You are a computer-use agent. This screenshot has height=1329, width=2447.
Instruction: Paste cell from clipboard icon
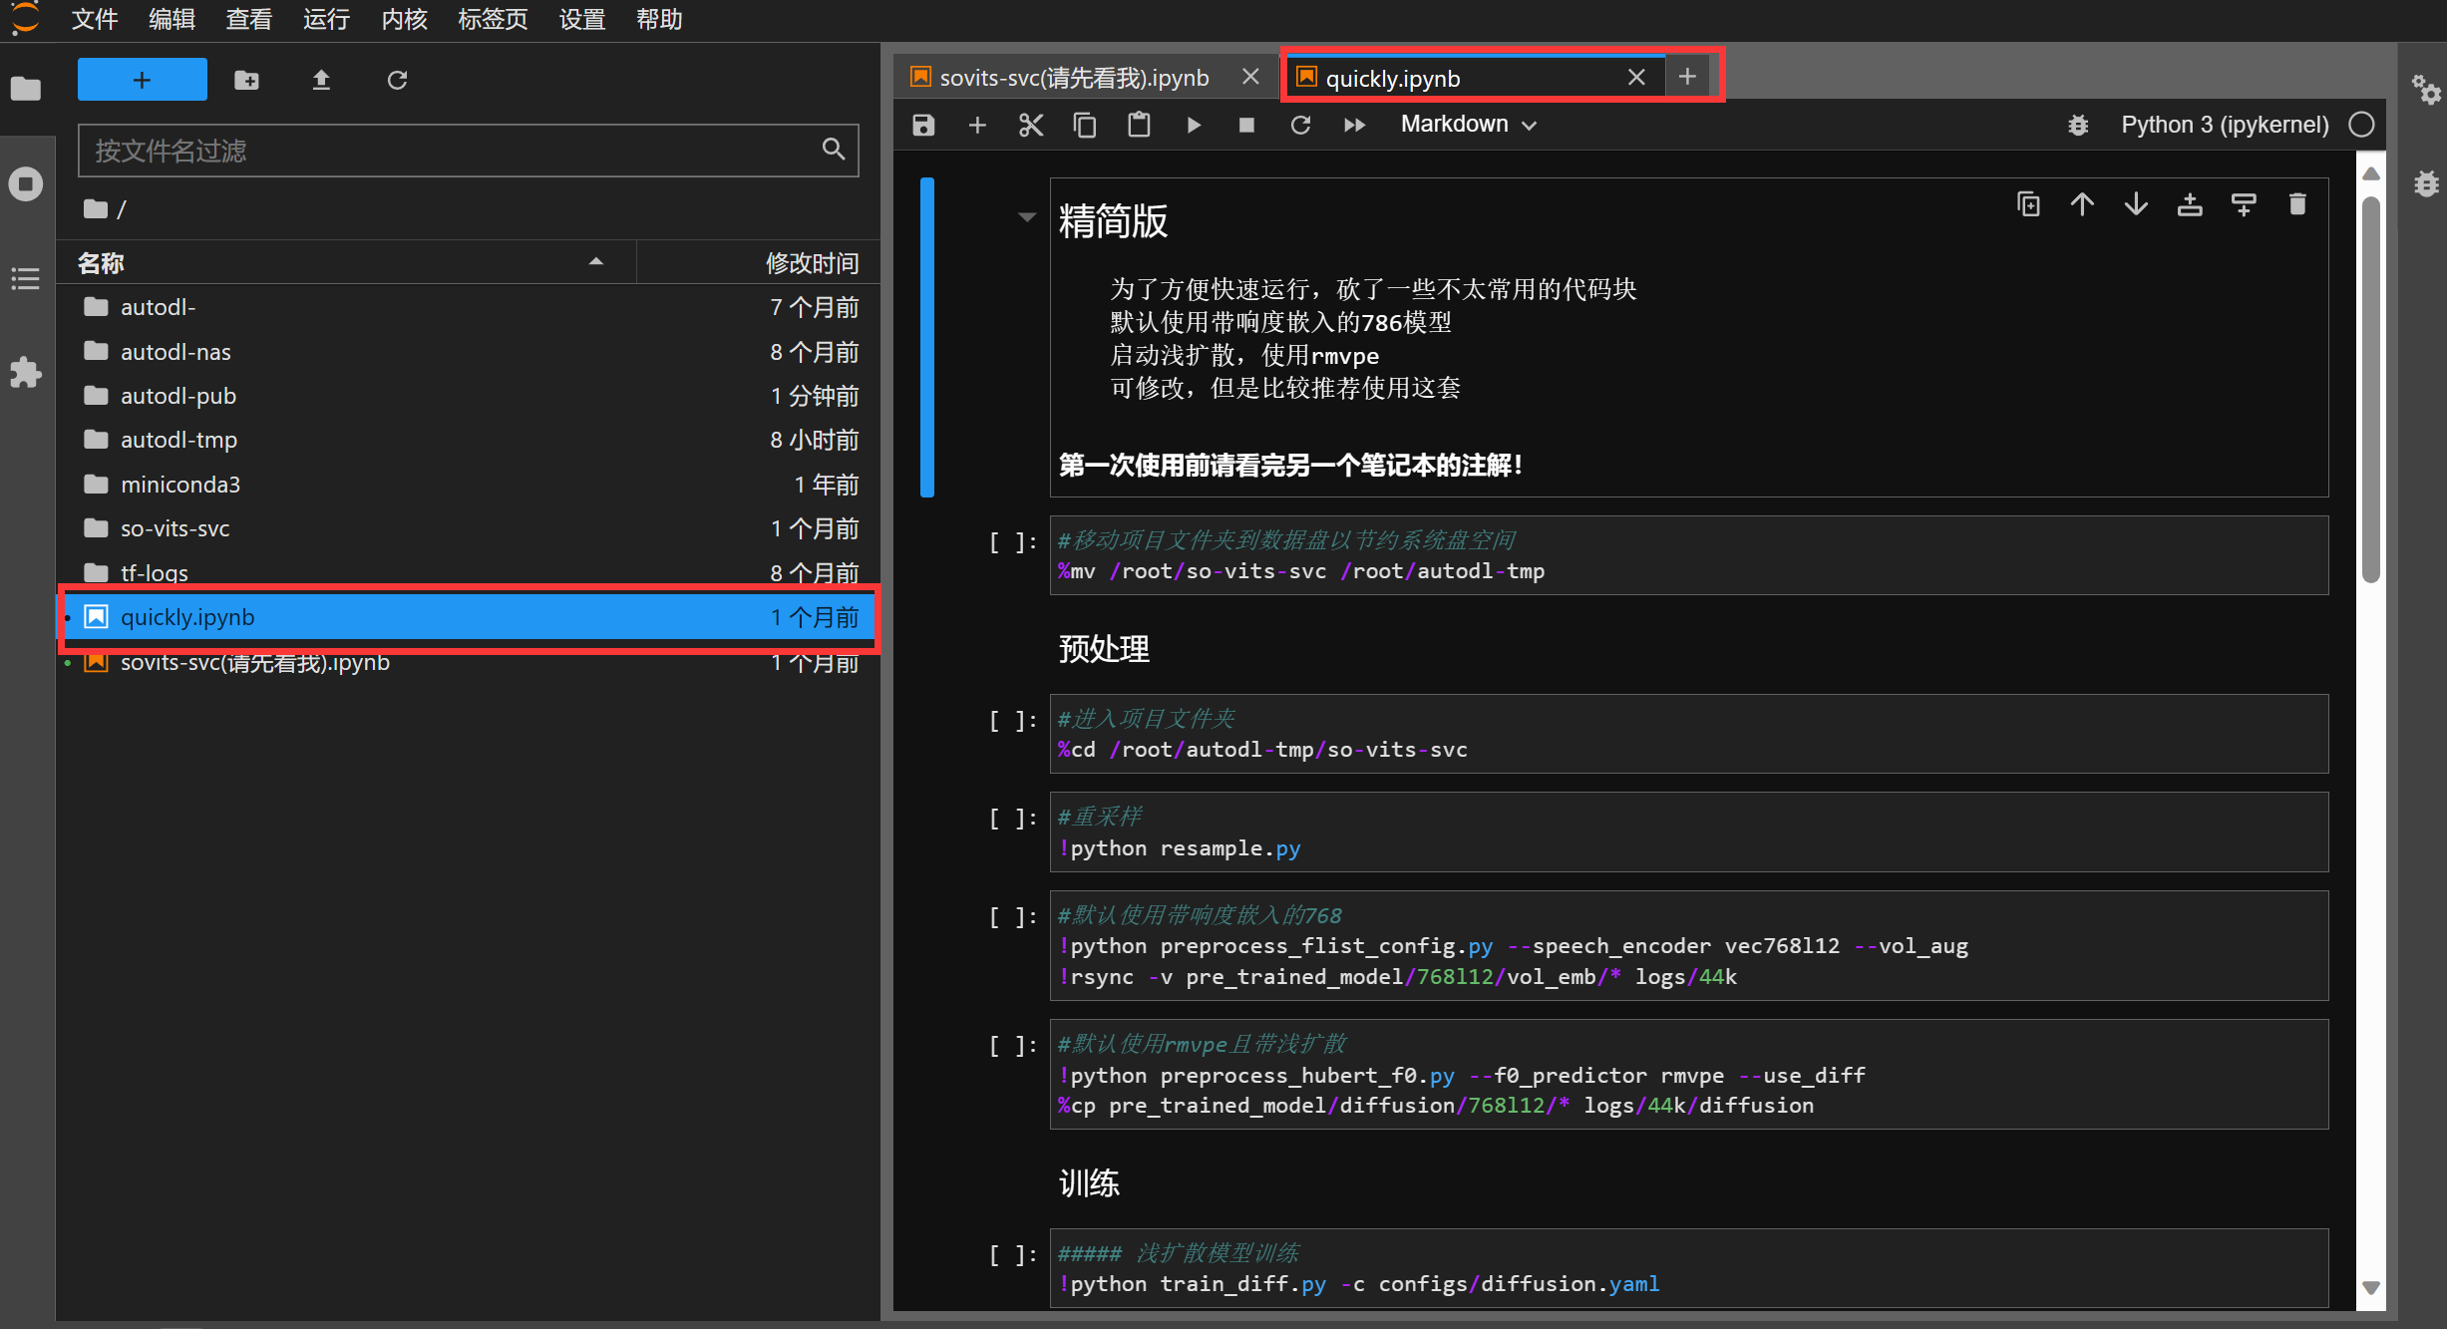click(x=1139, y=125)
